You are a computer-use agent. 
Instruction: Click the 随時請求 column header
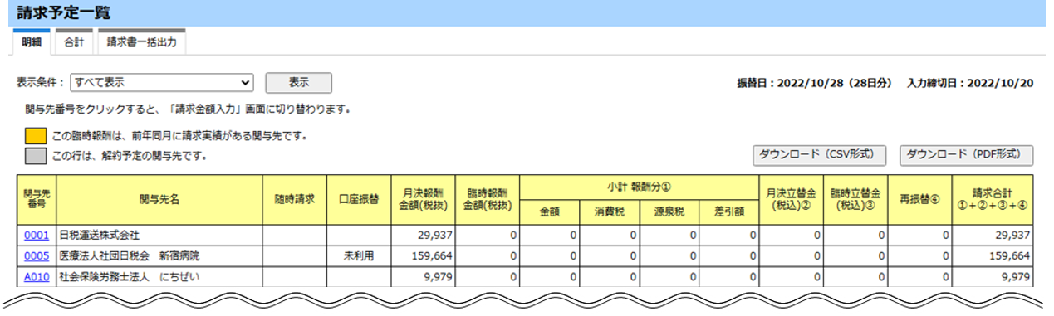click(x=295, y=199)
